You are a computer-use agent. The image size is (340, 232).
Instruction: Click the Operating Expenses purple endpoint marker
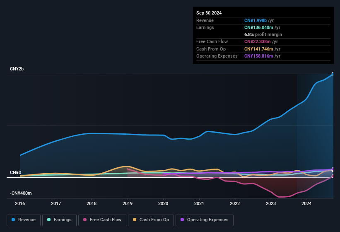[333, 169]
